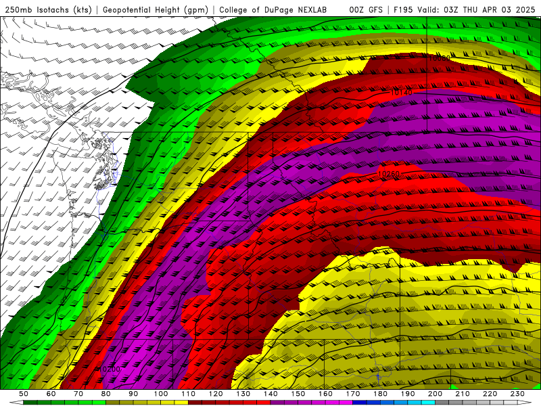The height and width of the screenshot is (406, 541).
Task: Click the 130 value on the color scale
Action: point(243,394)
